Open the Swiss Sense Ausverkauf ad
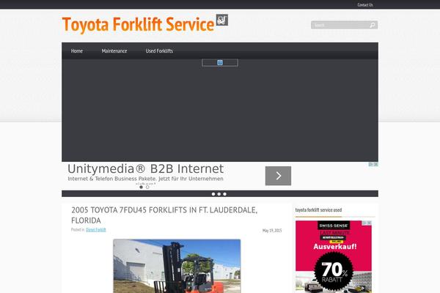This screenshot has width=440, height=293. (334, 256)
